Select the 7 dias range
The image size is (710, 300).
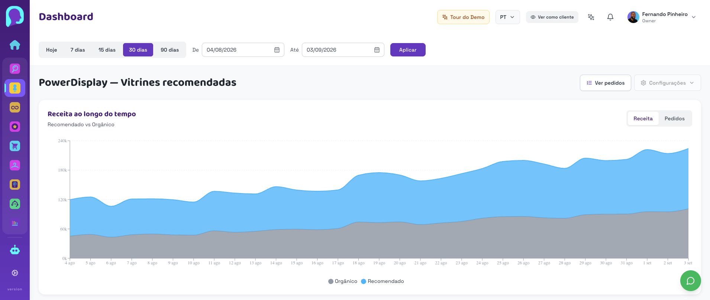point(78,50)
